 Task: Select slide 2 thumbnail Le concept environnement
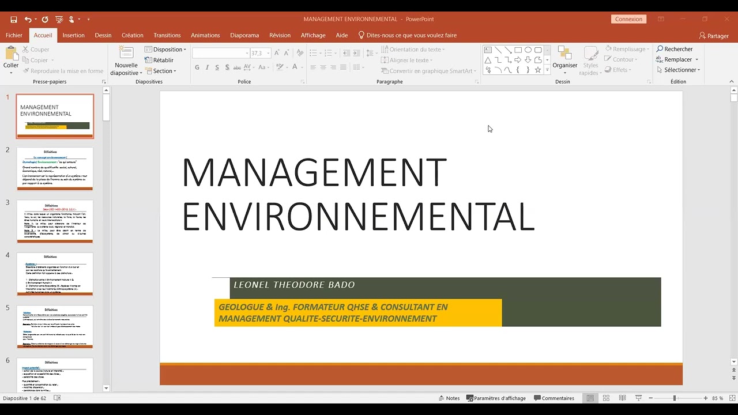click(x=55, y=168)
